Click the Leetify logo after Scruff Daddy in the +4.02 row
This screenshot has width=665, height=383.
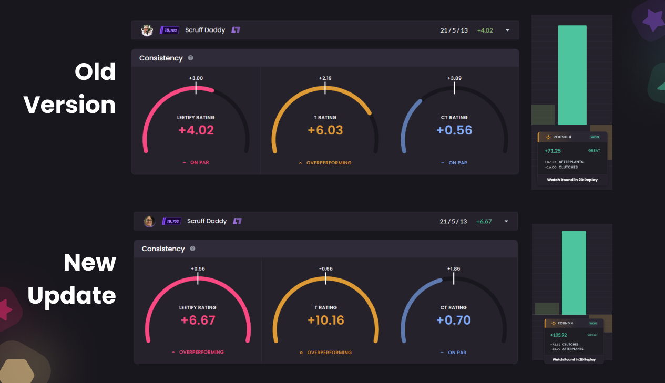(x=236, y=30)
